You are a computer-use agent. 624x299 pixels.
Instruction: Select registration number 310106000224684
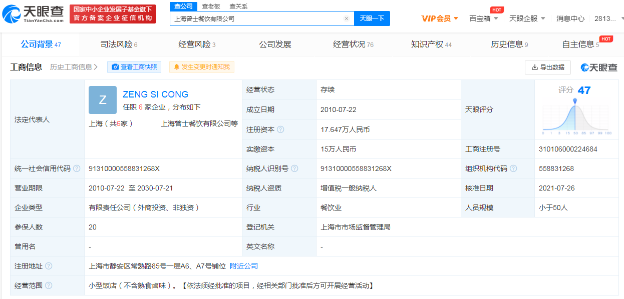click(568, 149)
